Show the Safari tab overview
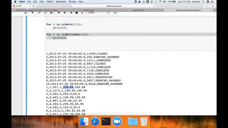The width and height of the screenshot is (228, 128). pos(213,6)
